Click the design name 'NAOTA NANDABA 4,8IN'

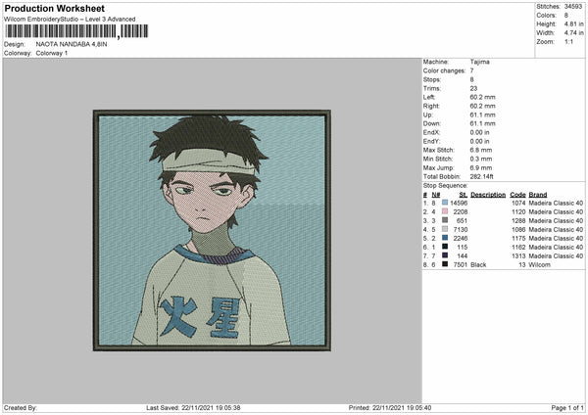click(x=72, y=44)
